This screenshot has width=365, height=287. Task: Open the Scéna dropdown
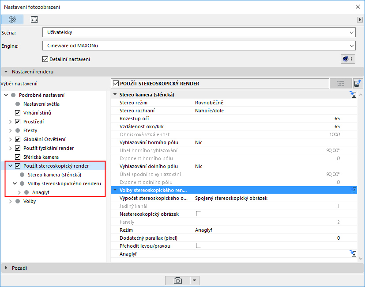pos(199,32)
